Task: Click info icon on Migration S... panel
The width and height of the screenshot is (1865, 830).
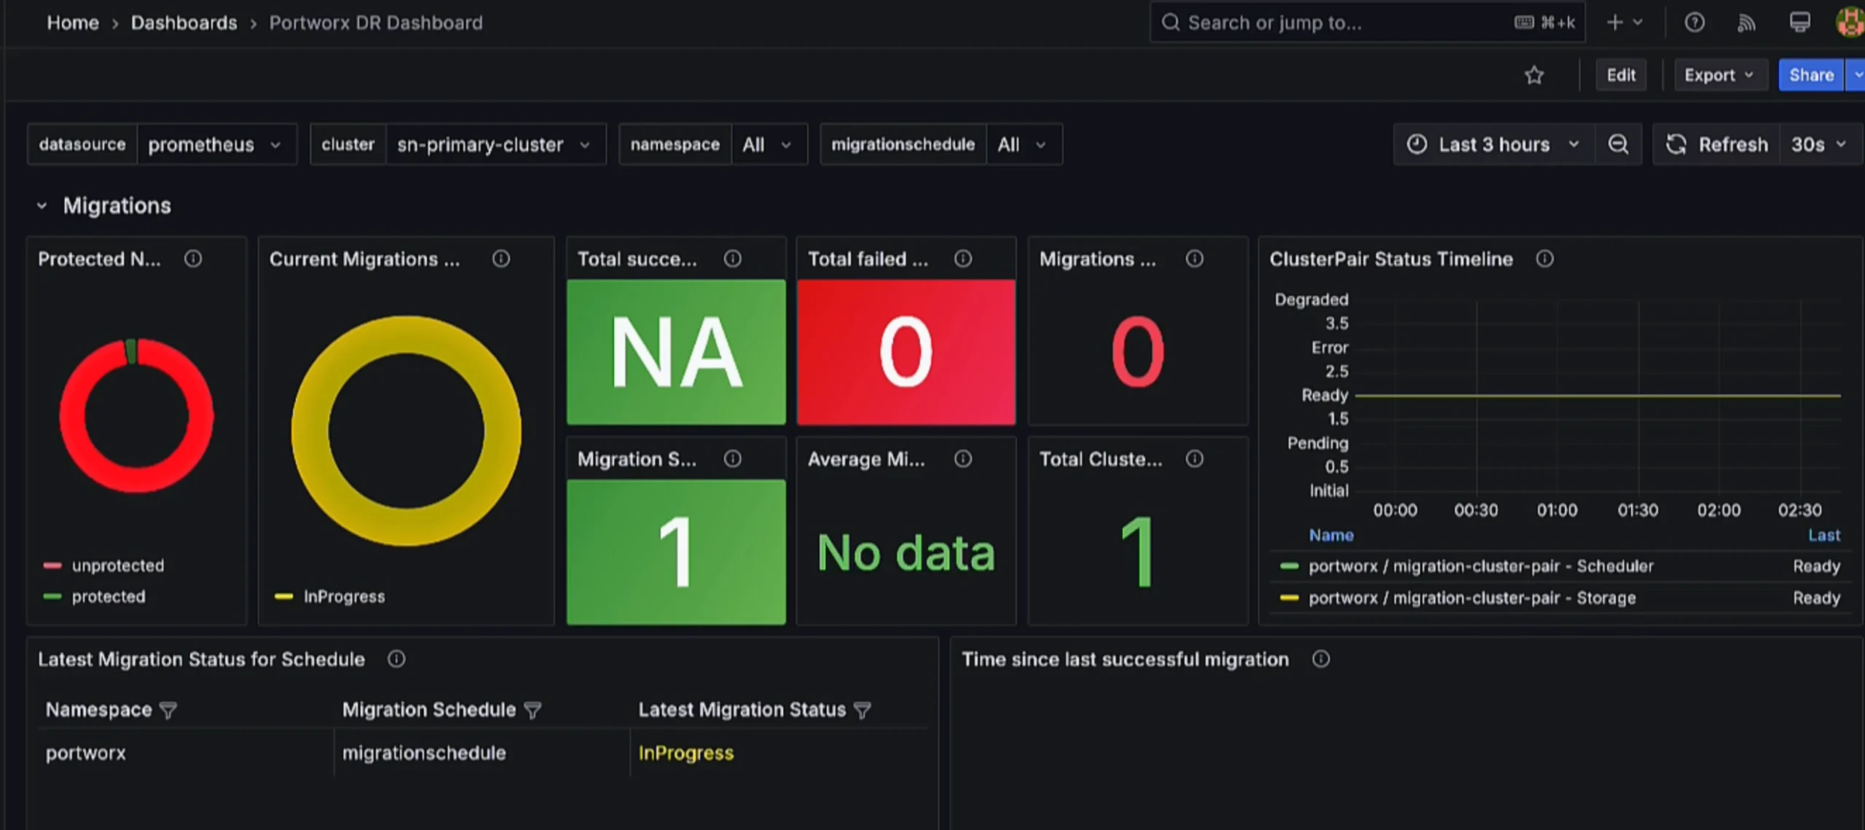Action: (733, 458)
